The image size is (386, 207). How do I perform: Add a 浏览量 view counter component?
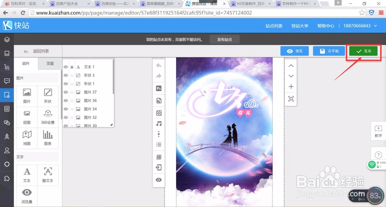27,196
